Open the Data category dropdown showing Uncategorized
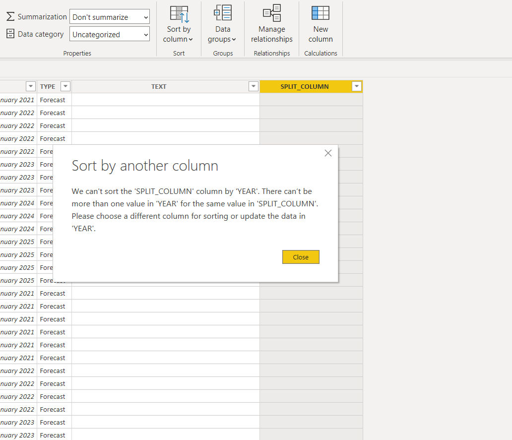 pos(109,34)
